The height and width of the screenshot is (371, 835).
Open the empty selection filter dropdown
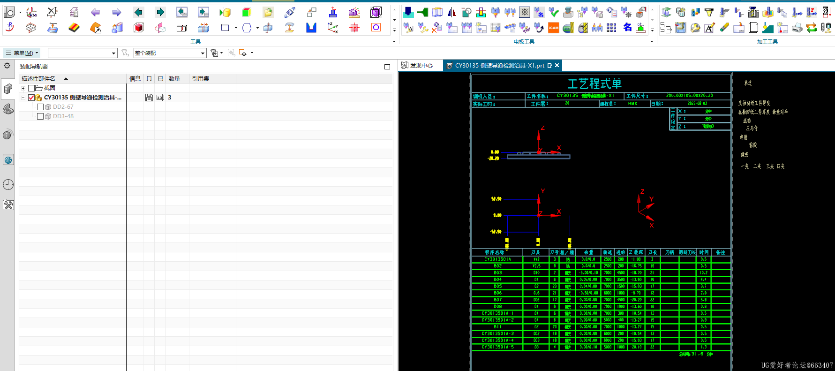[113, 53]
